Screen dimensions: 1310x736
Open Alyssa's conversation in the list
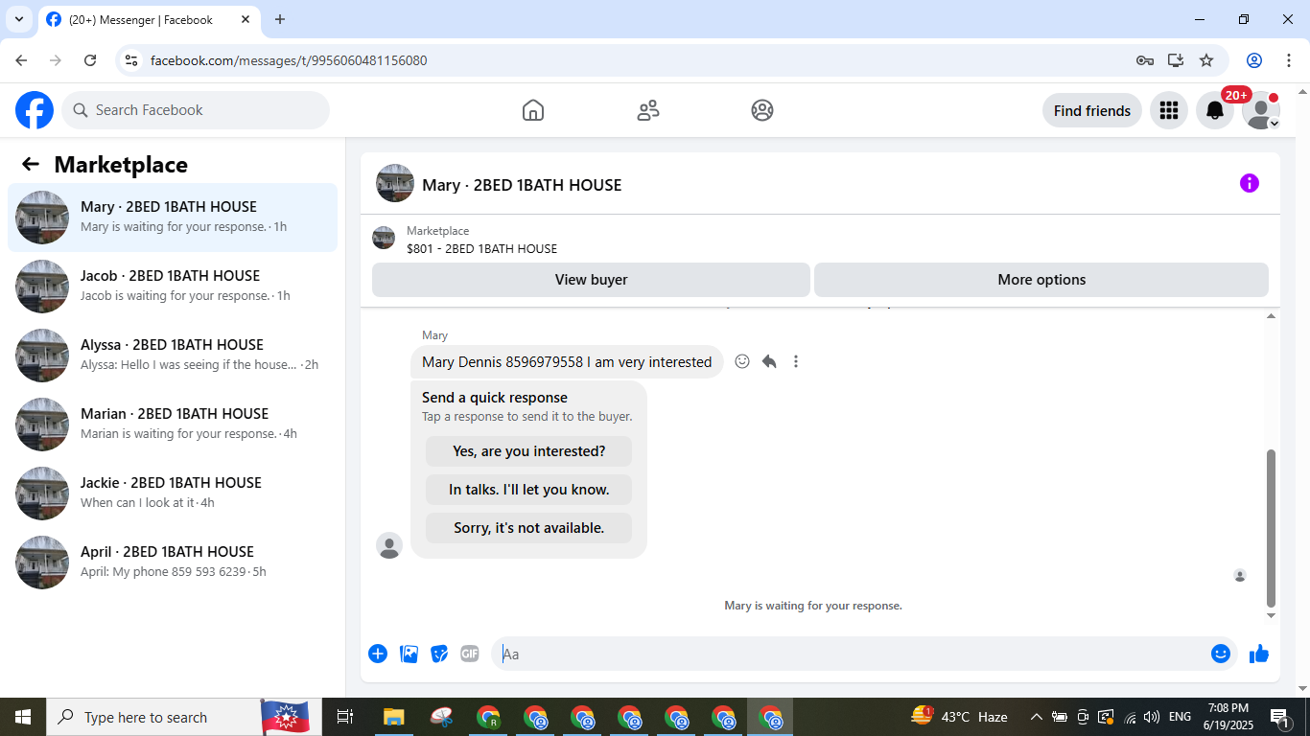point(173,356)
